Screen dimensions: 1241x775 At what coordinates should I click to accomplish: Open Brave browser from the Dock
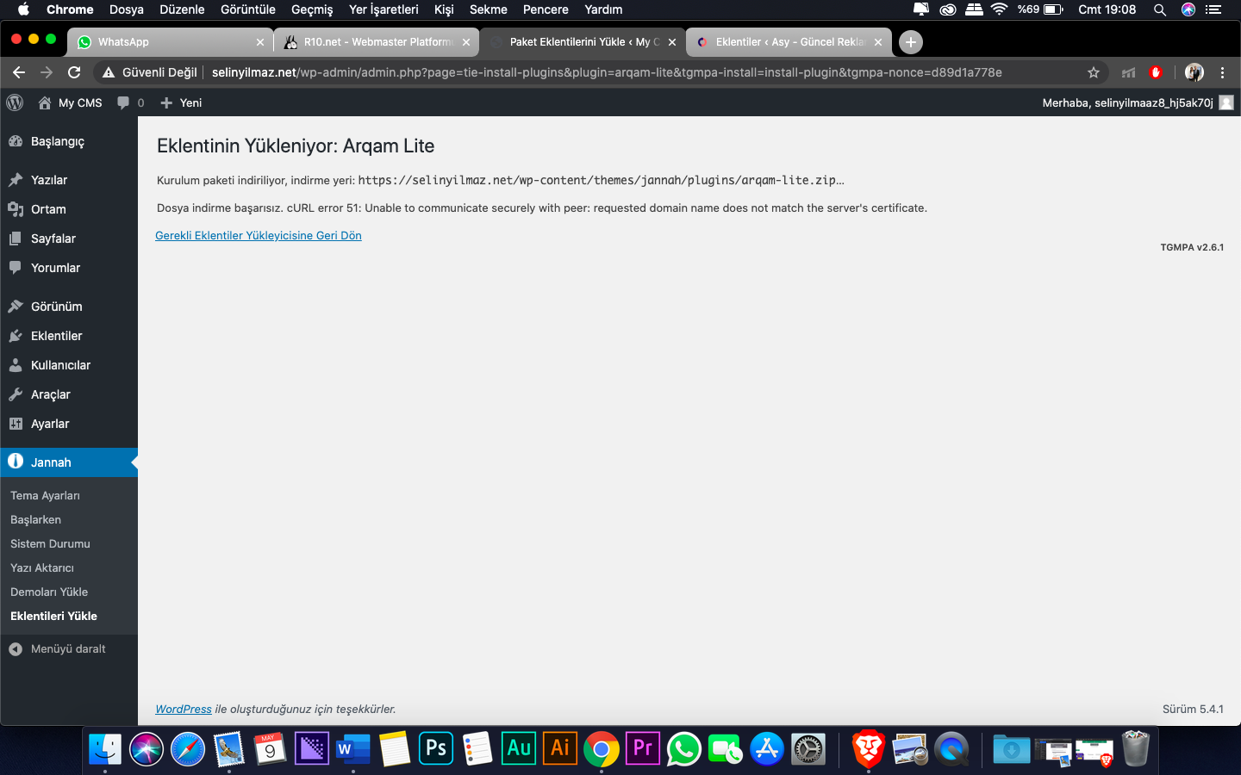[869, 749]
